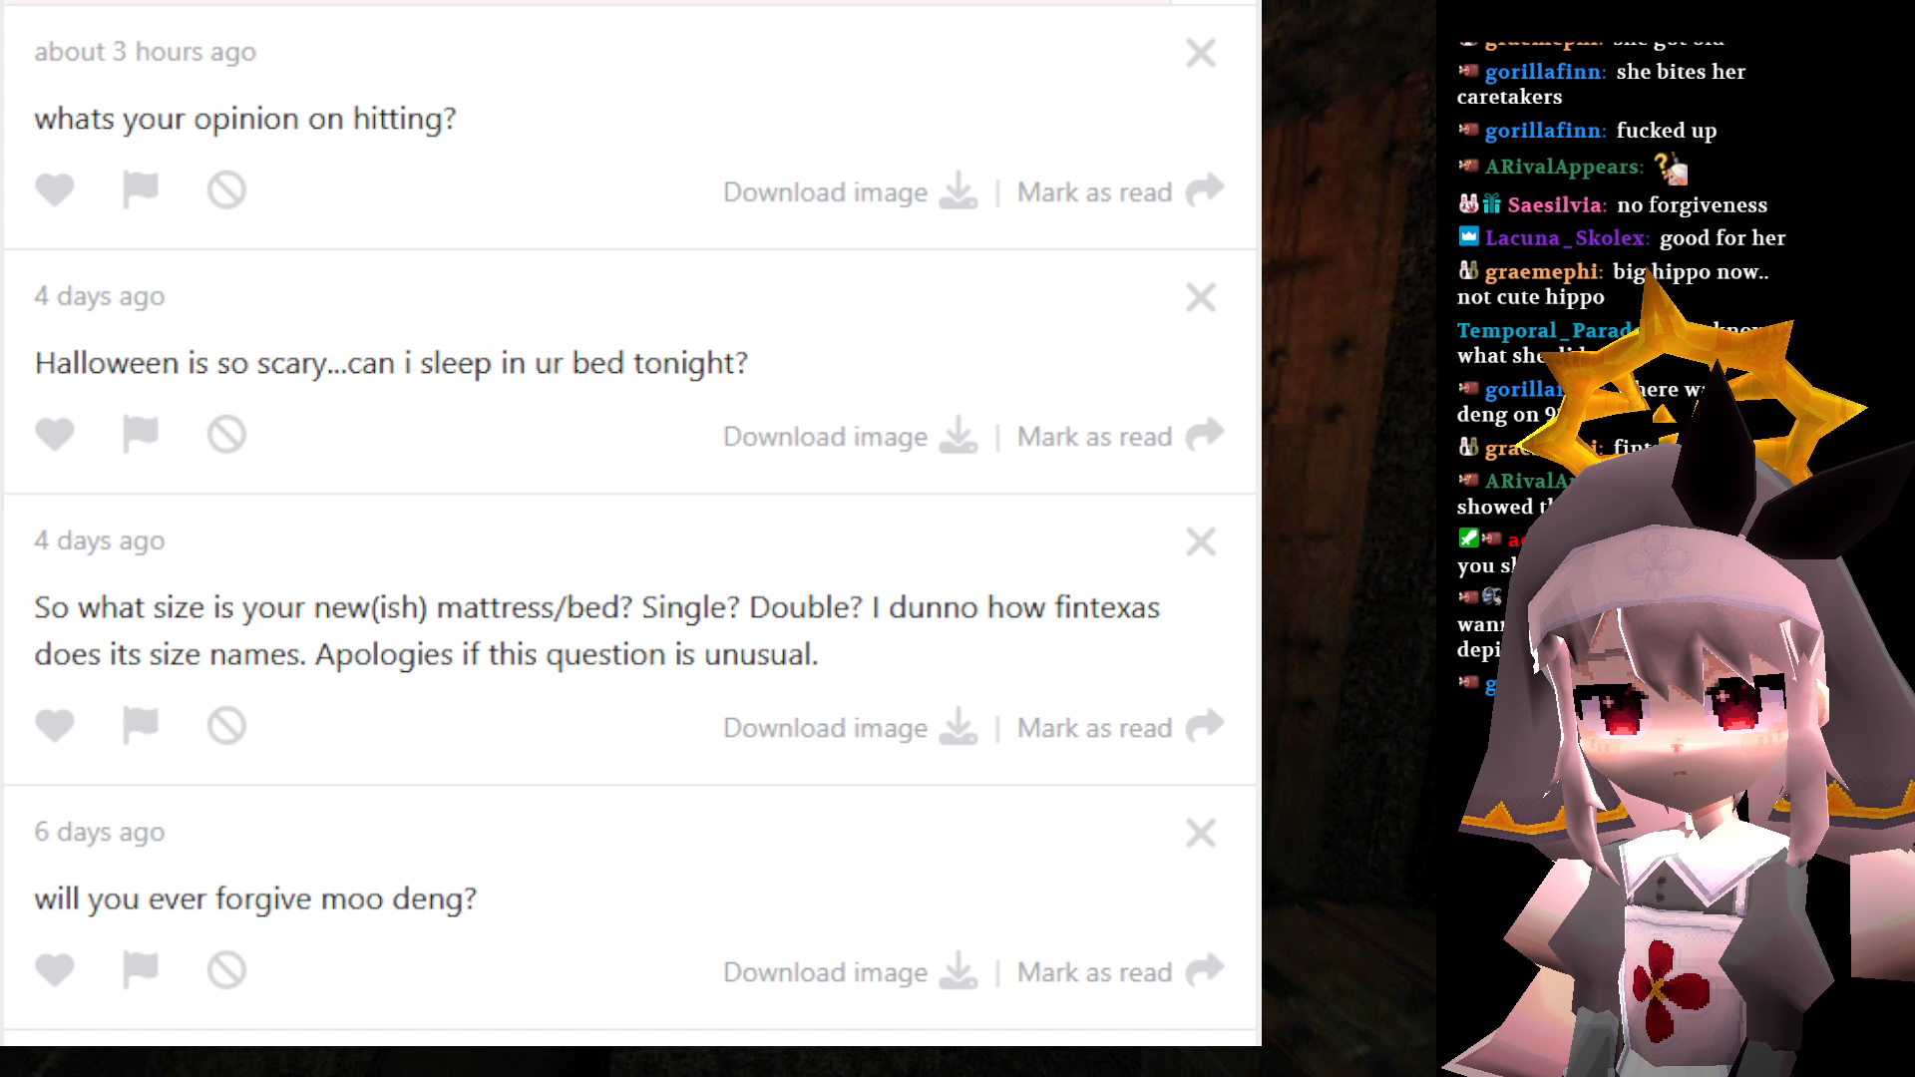Screen dimensions: 1915x1077
Task: Report the Halloween bed question with flag
Action: pos(140,434)
